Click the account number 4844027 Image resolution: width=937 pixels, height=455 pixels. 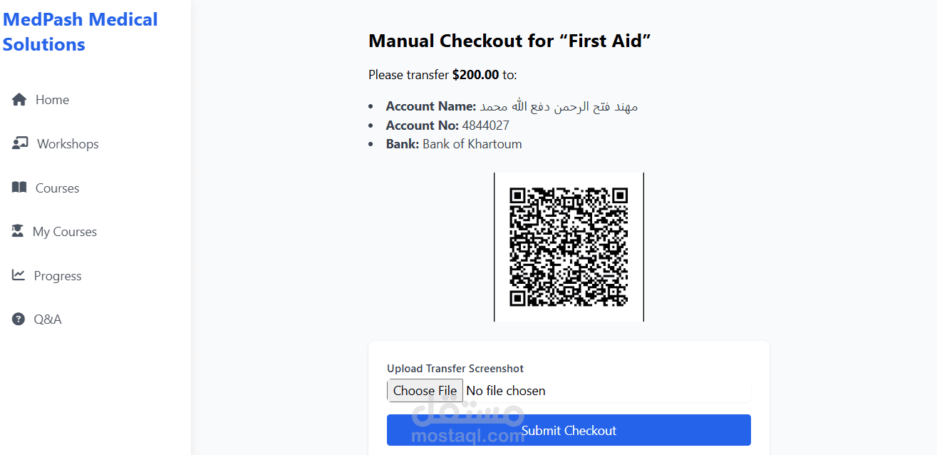pyautogui.click(x=485, y=126)
